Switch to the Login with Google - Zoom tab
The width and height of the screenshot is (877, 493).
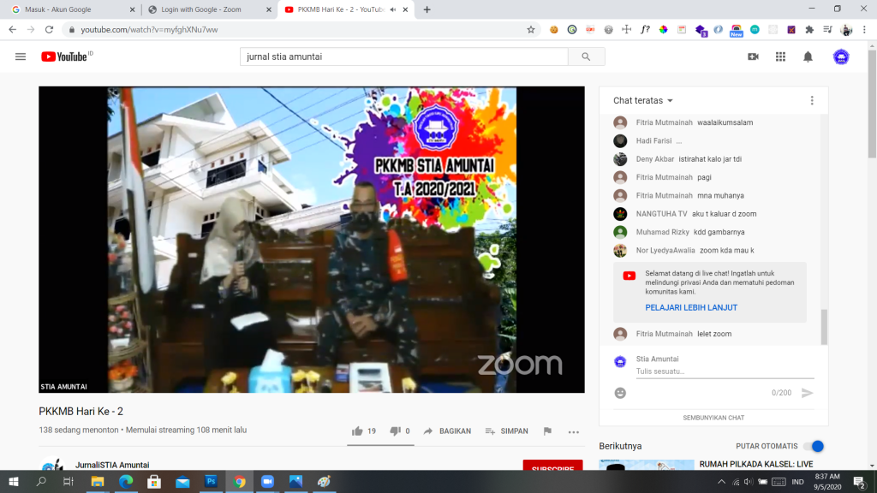coord(207,9)
